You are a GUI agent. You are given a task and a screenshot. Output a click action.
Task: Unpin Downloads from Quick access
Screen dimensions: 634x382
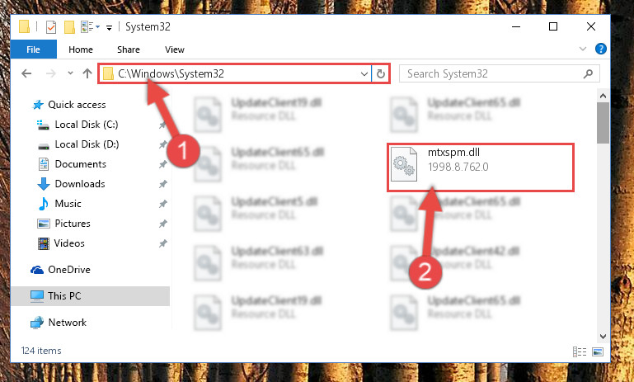coord(162,184)
